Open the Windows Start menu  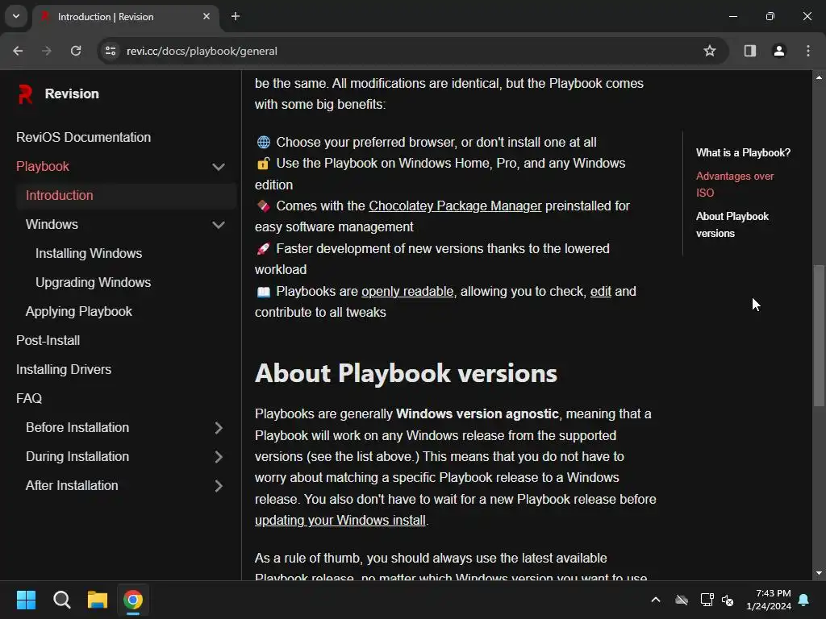tap(26, 600)
